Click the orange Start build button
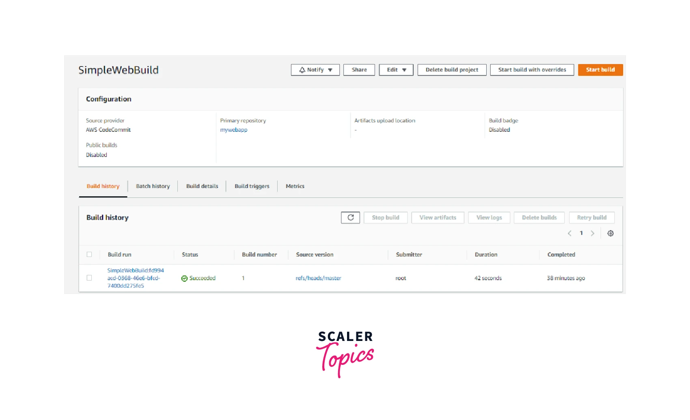Screen dimensions: 690x420 coord(600,70)
